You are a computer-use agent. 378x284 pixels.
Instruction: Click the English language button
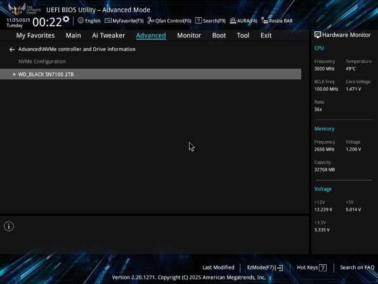[x=93, y=21]
